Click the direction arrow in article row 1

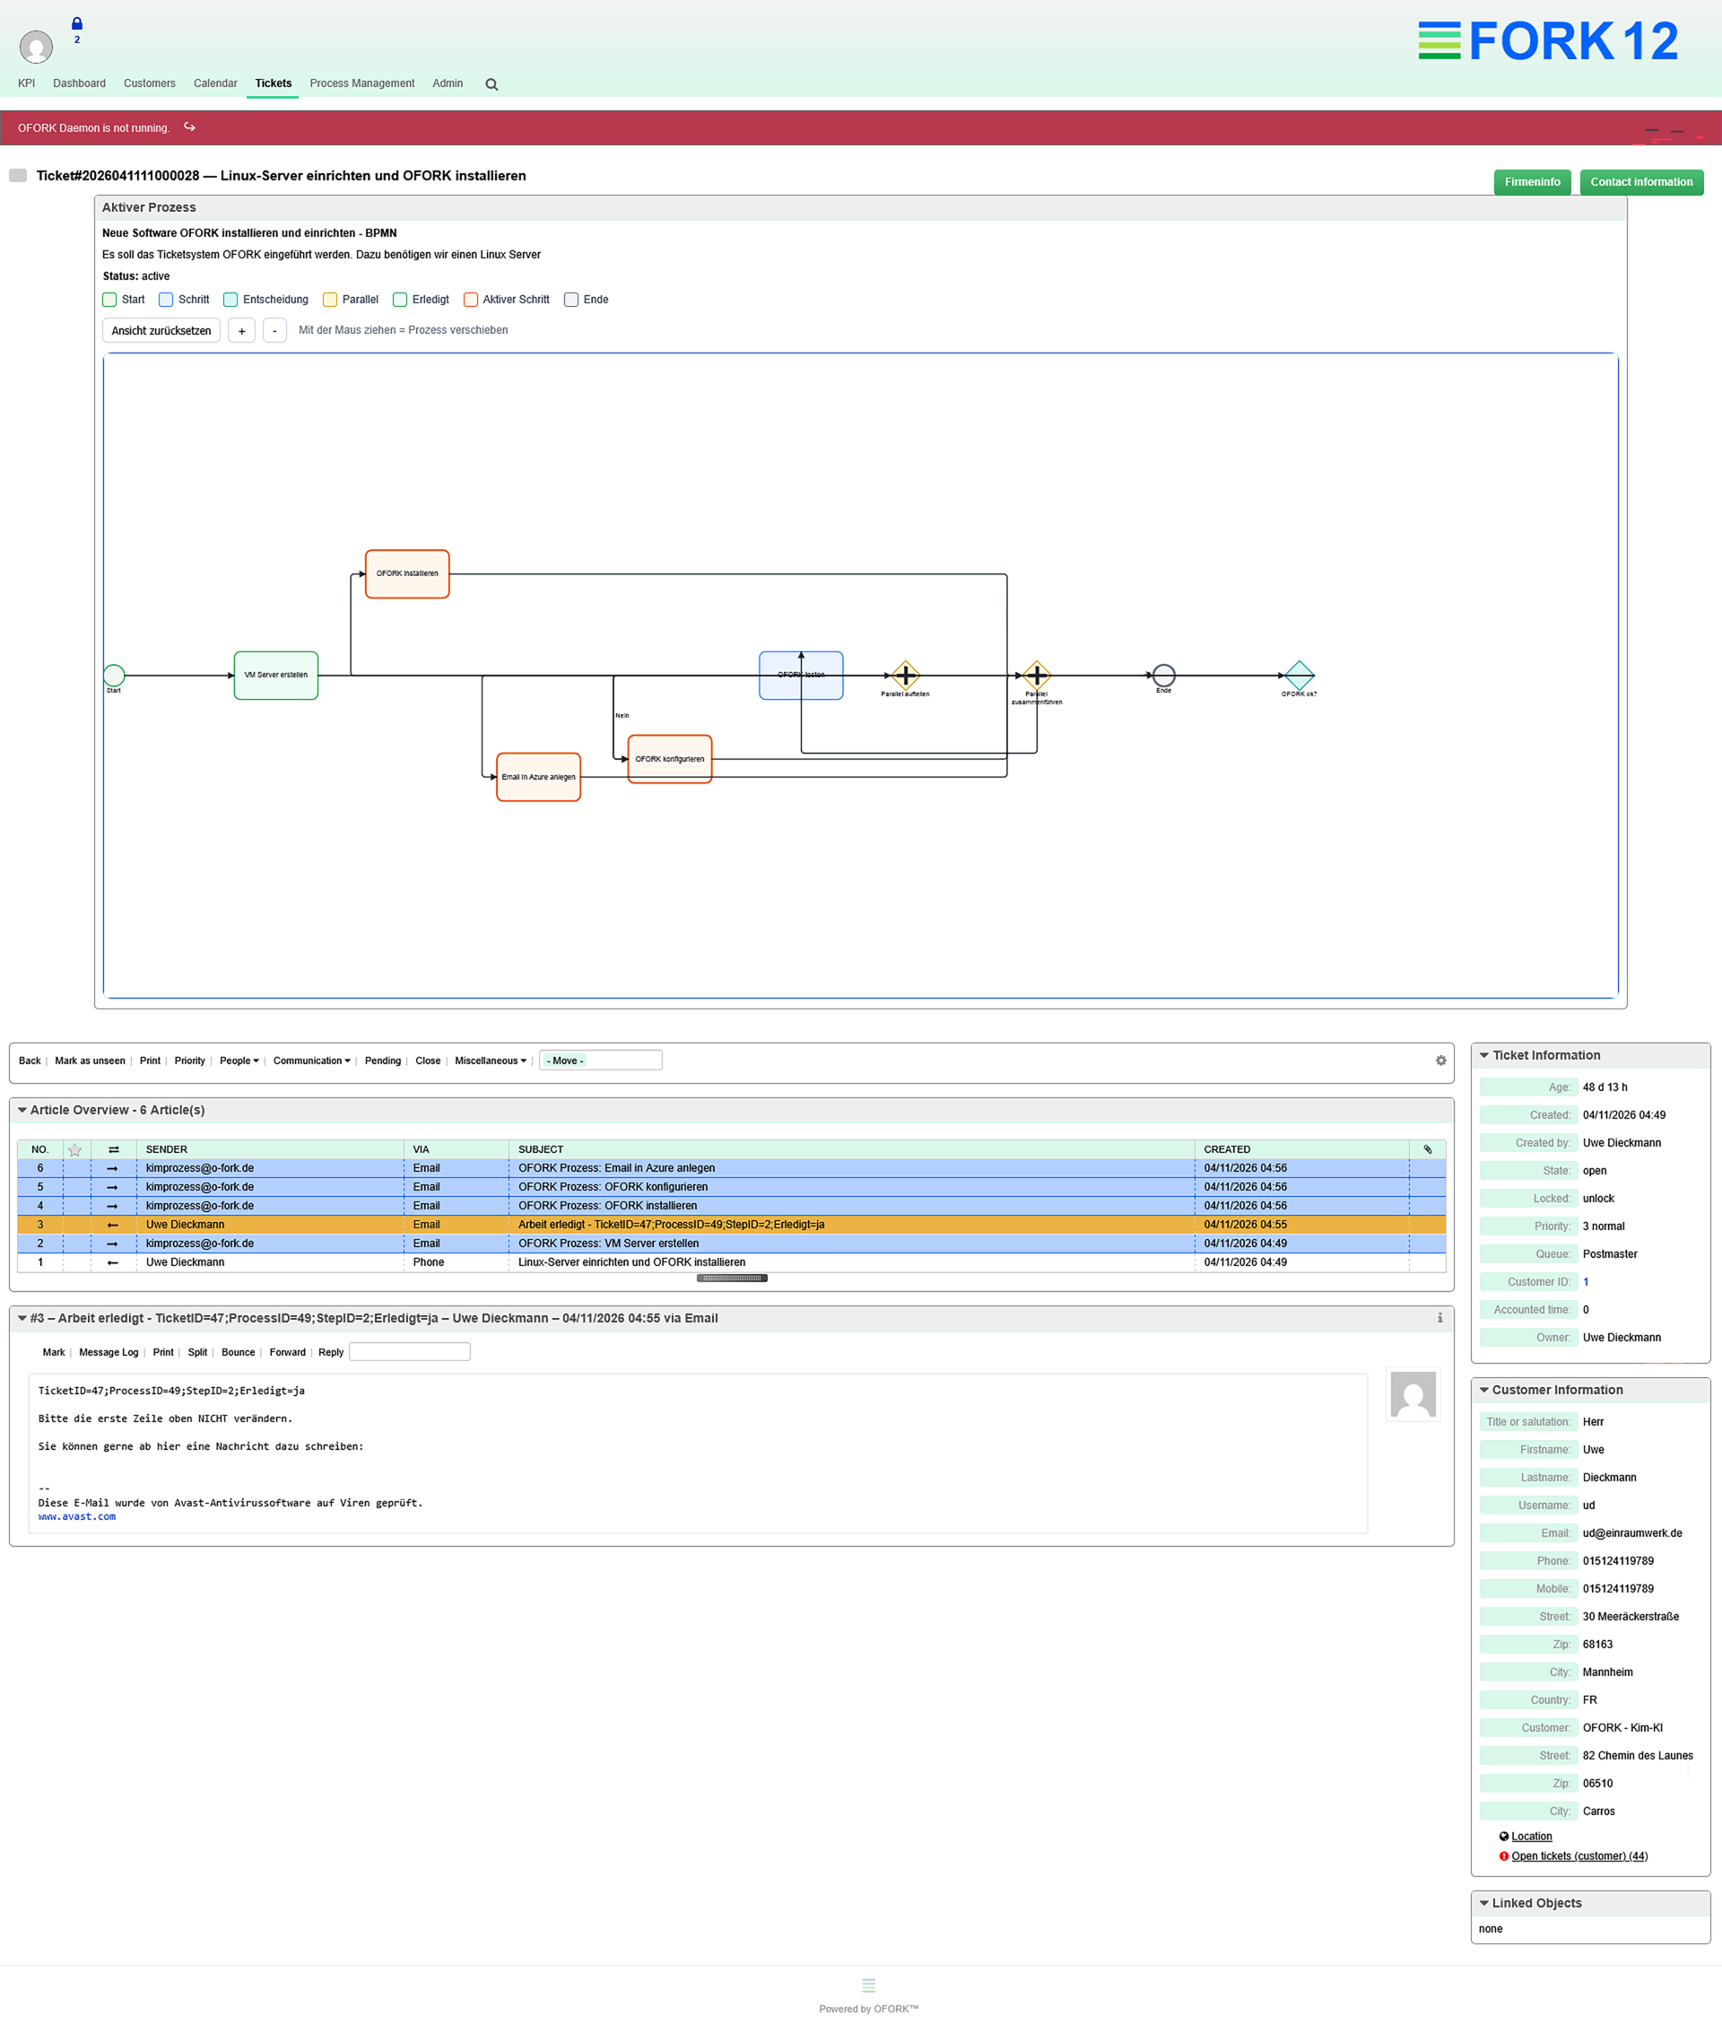112,1262
